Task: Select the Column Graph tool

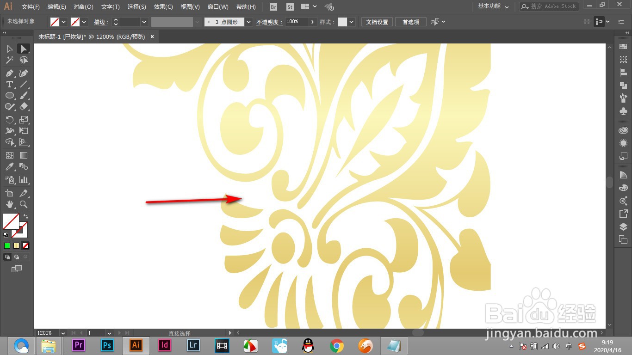Action: point(24,179)
